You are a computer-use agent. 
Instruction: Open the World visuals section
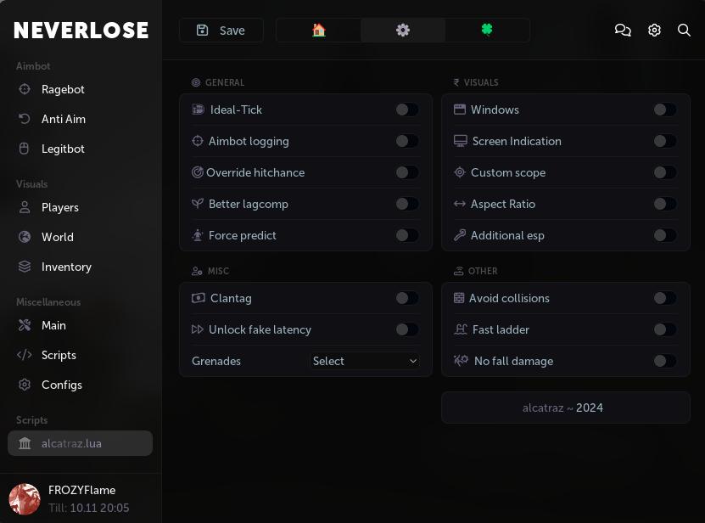click(58, 237)
